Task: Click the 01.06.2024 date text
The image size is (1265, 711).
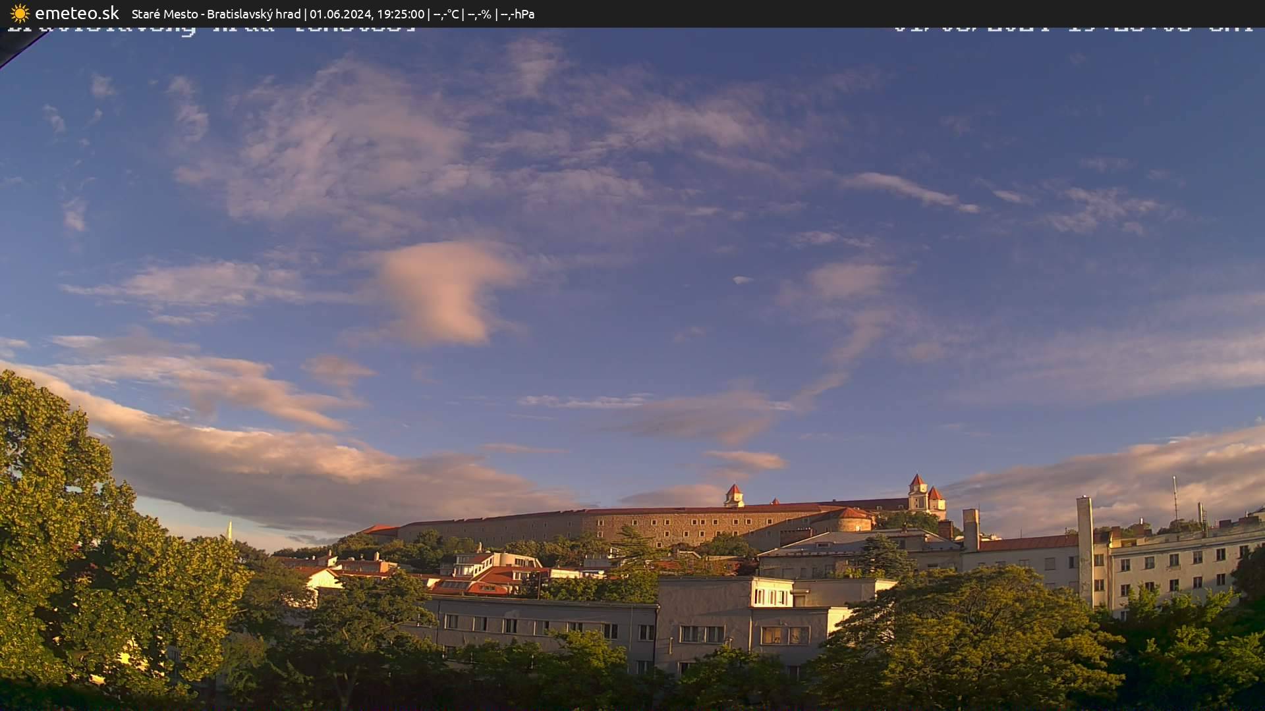Action: [341, 14]
